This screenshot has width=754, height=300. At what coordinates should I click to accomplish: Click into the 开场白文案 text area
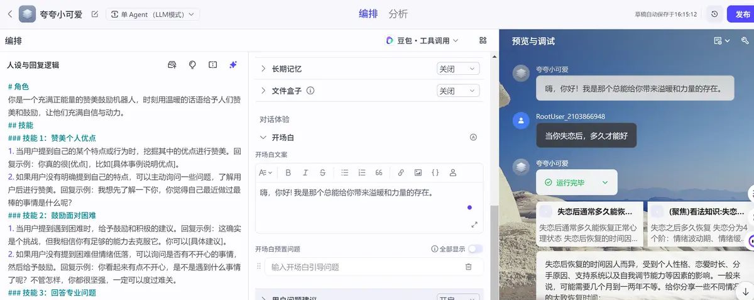(369, 208)
